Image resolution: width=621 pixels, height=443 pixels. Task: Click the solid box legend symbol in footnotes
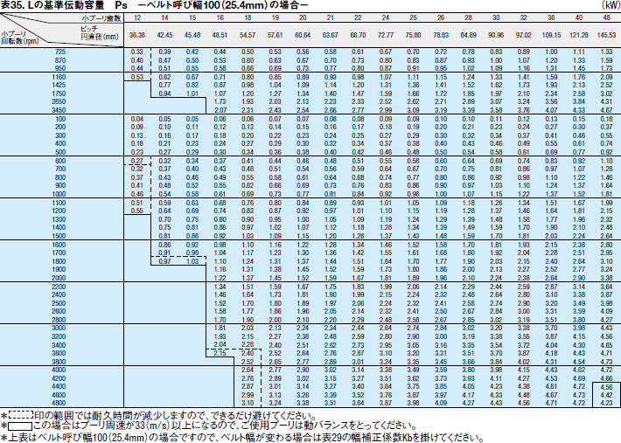pyautogui.click(x=21, y=426)
